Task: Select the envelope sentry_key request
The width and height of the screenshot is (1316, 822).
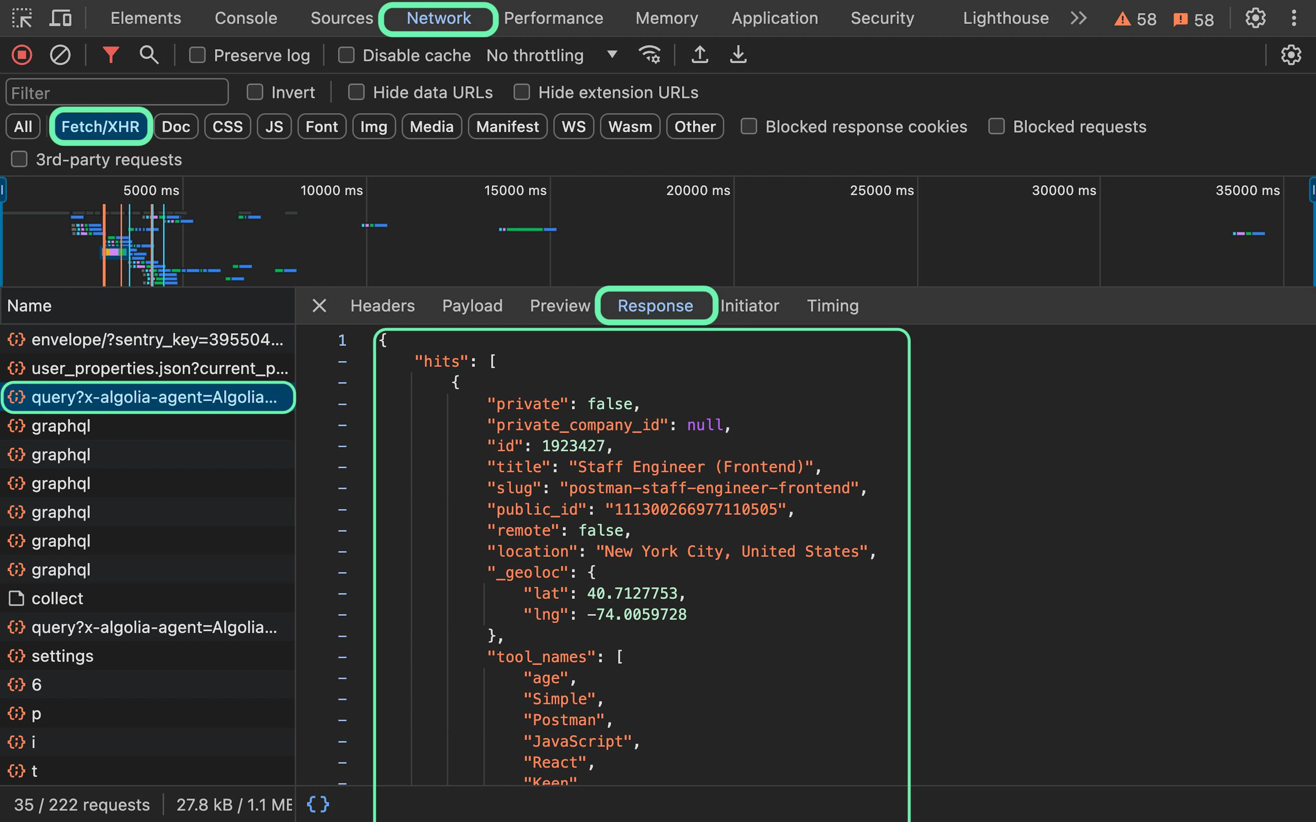Action: pyautogui.click(x=147, y=340)
